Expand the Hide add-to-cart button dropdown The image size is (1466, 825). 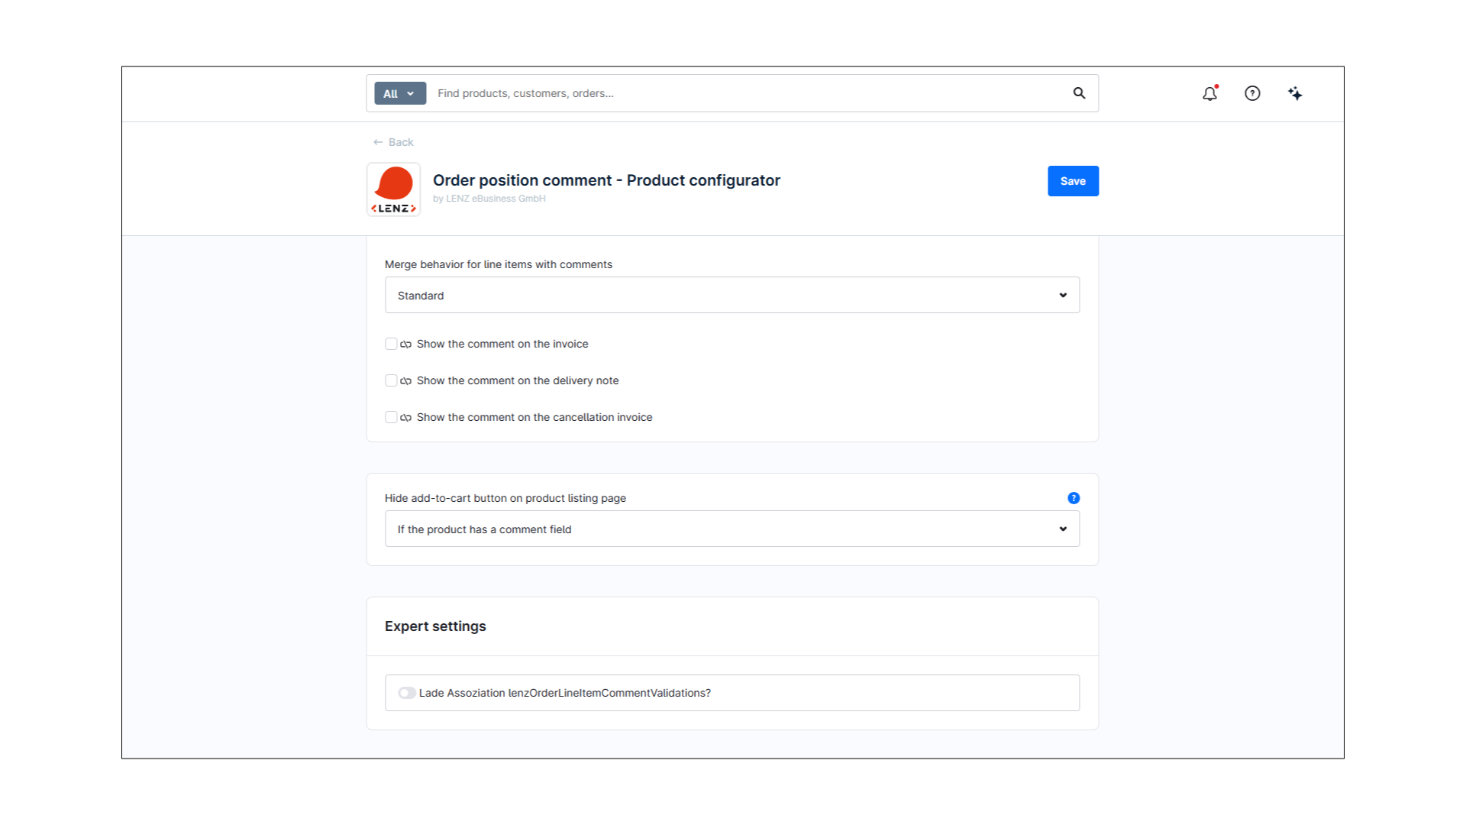click(732, 529)
